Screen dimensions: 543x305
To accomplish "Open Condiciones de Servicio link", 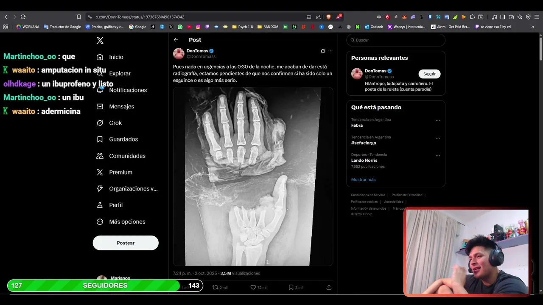I will click(368, 195).
